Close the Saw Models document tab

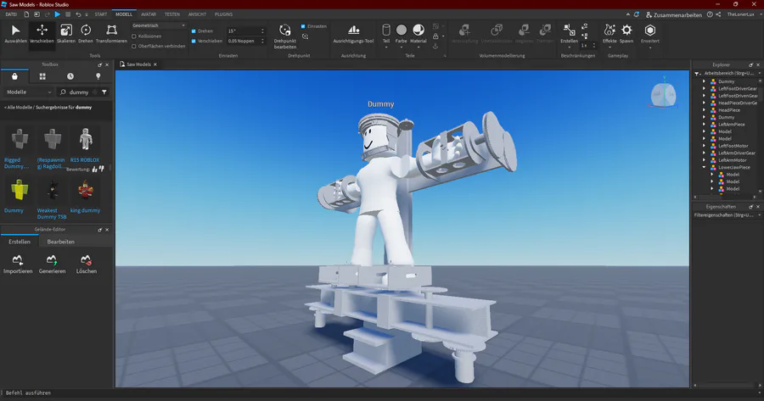point(155,64)
